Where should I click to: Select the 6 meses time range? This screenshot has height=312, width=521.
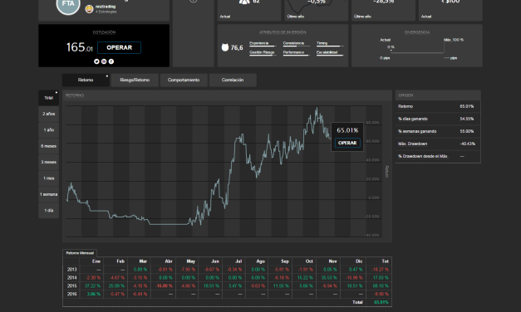pos(48,146)
